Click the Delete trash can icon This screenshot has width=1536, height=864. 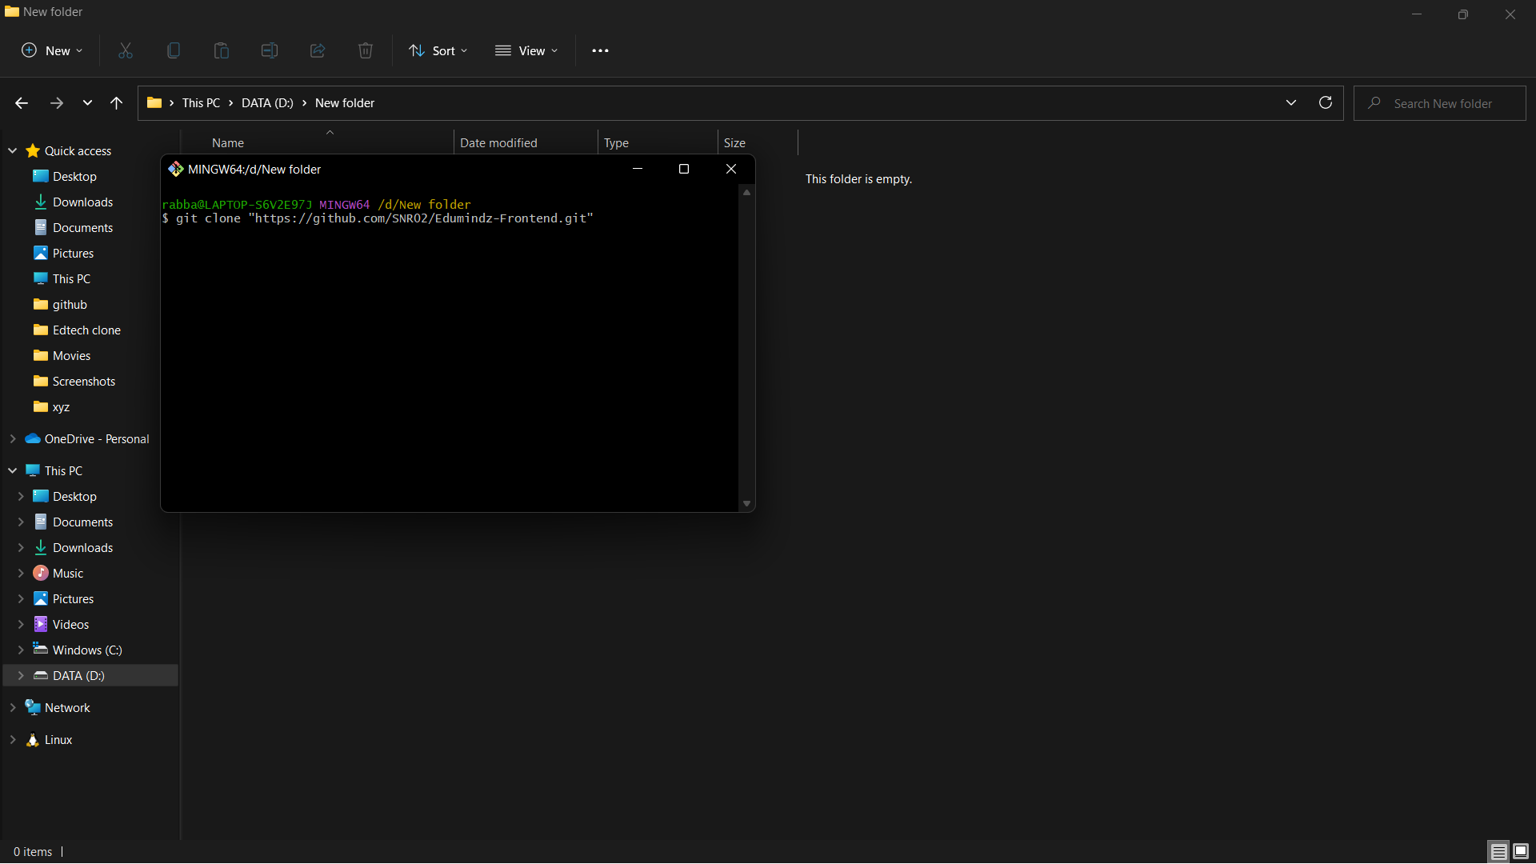pyautogui.click(x=366, y=50)
